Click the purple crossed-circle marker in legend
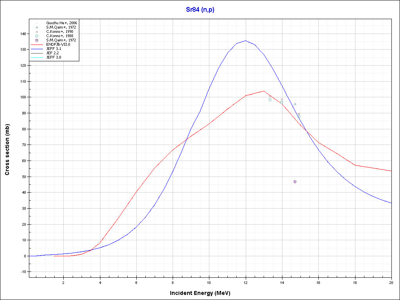Image resolution: width=400 pixels, height=300 pixels. (37, 40)
